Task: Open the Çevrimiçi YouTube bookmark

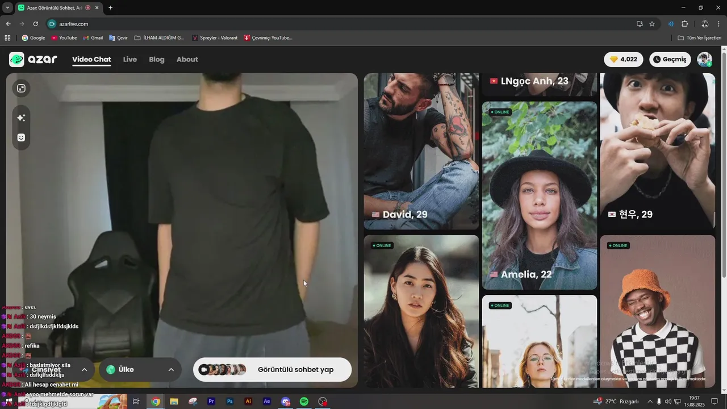Action: (268, 38)
